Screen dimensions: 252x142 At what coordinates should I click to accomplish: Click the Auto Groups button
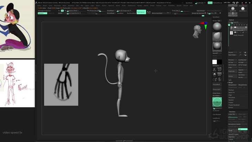coord(201,11)
